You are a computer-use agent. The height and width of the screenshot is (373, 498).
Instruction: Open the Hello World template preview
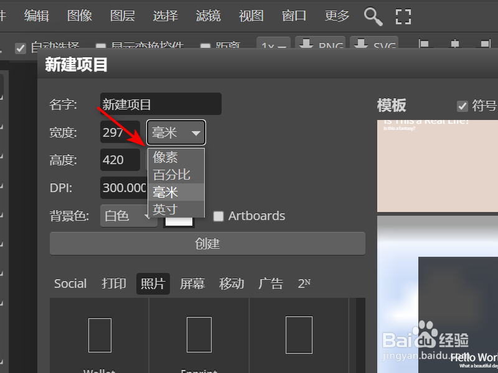click(x=438, y=295)
